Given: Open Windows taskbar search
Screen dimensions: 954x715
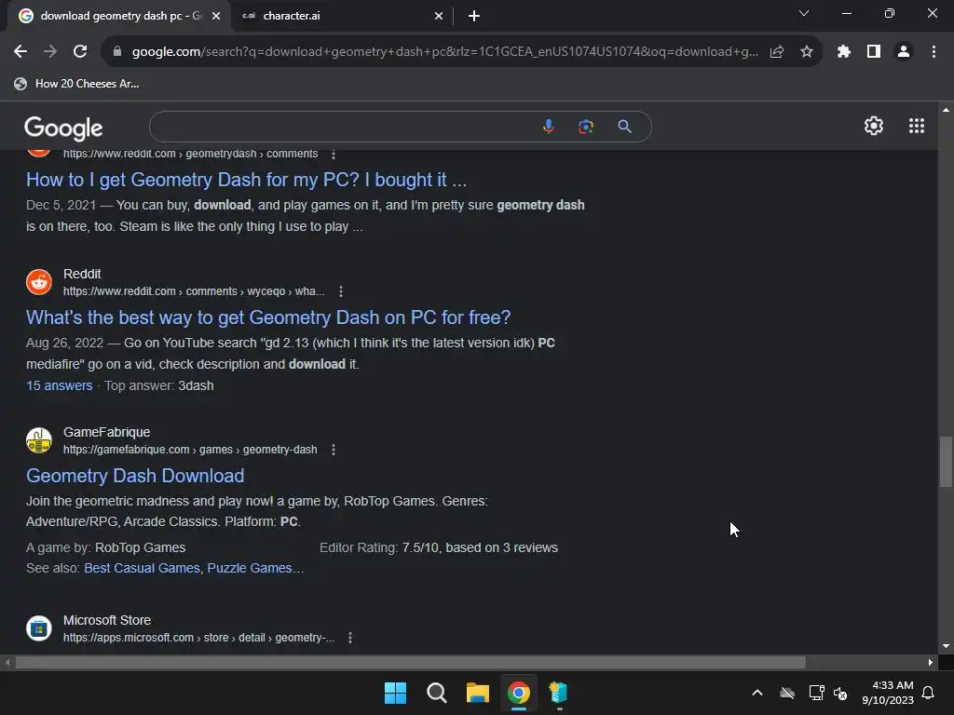Looking at the screenshot, I should pos(436,693).
